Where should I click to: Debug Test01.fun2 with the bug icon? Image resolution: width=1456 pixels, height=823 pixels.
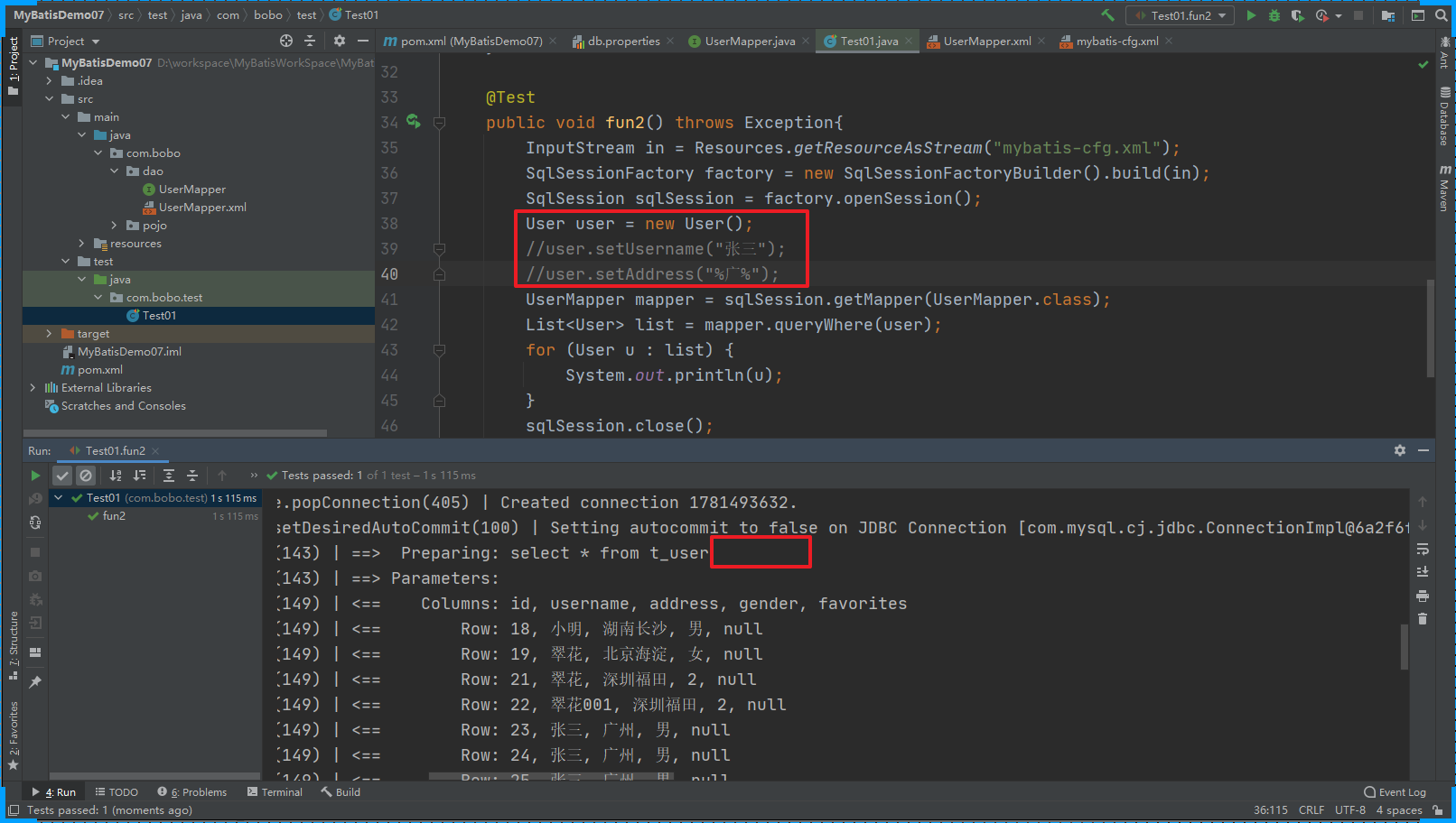click(x=1274, y=15)
